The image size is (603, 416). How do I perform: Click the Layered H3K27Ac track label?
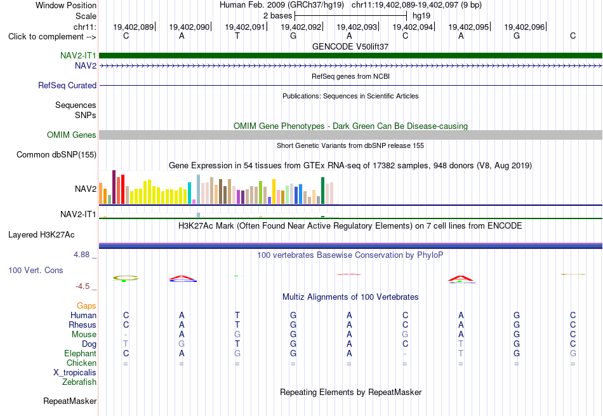(x=41, y=235)
